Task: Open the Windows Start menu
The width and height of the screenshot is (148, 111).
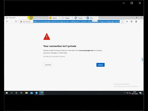Action: [x=7, y=93]
